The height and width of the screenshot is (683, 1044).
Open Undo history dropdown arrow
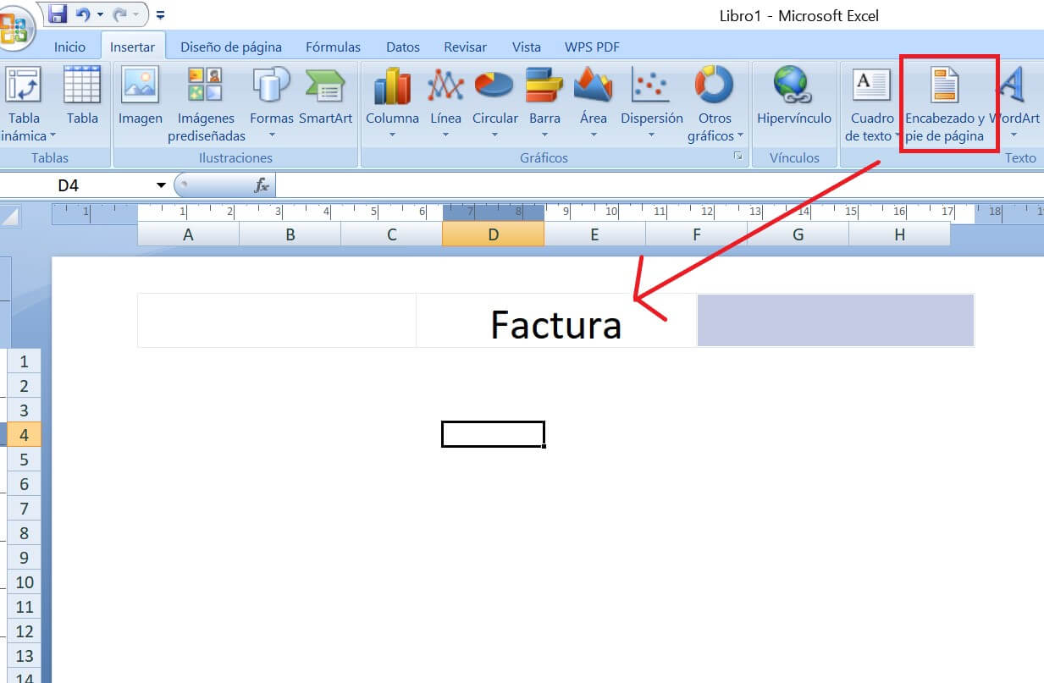point(100,14)
